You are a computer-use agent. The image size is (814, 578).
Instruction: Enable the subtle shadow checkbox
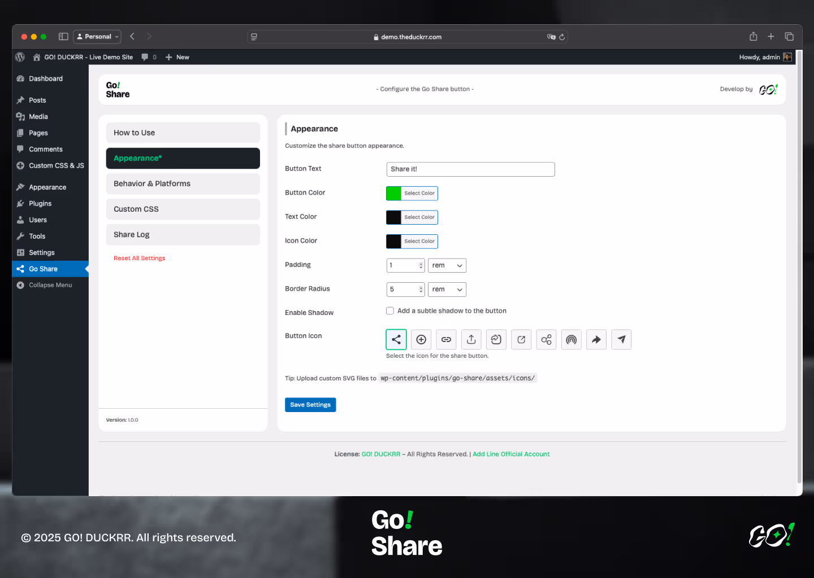(390, 311)
